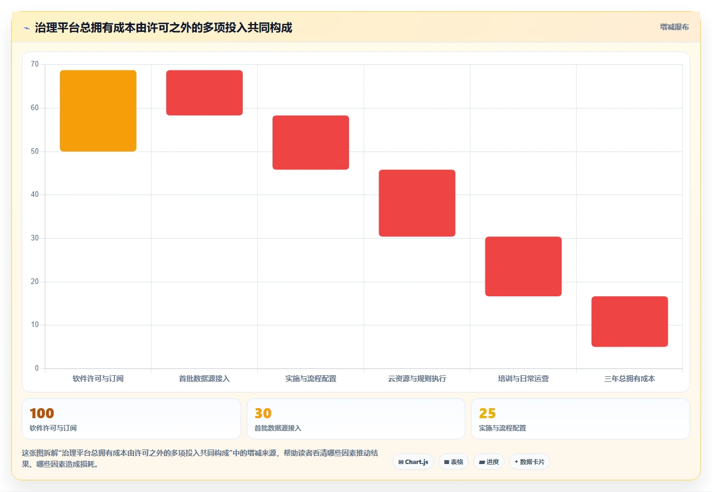Select the 数据卡片 tag chip

click(x=530, y=462)
